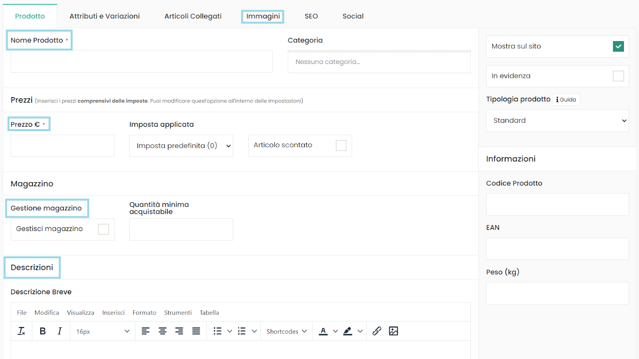Open the SEO tab
This screenshot has height=359, width=639.
point(311,16)
